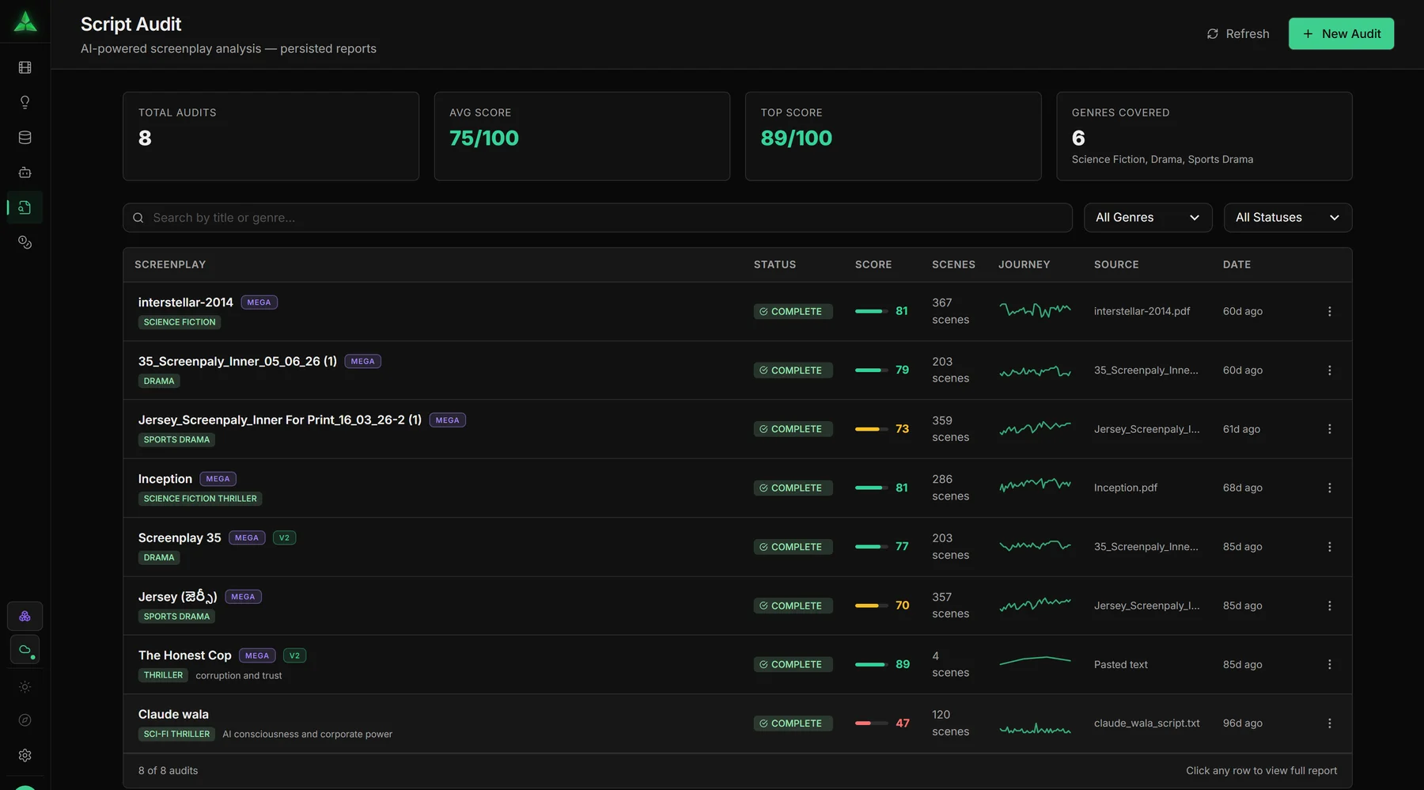Click the SCENES column header

point(953,264)
